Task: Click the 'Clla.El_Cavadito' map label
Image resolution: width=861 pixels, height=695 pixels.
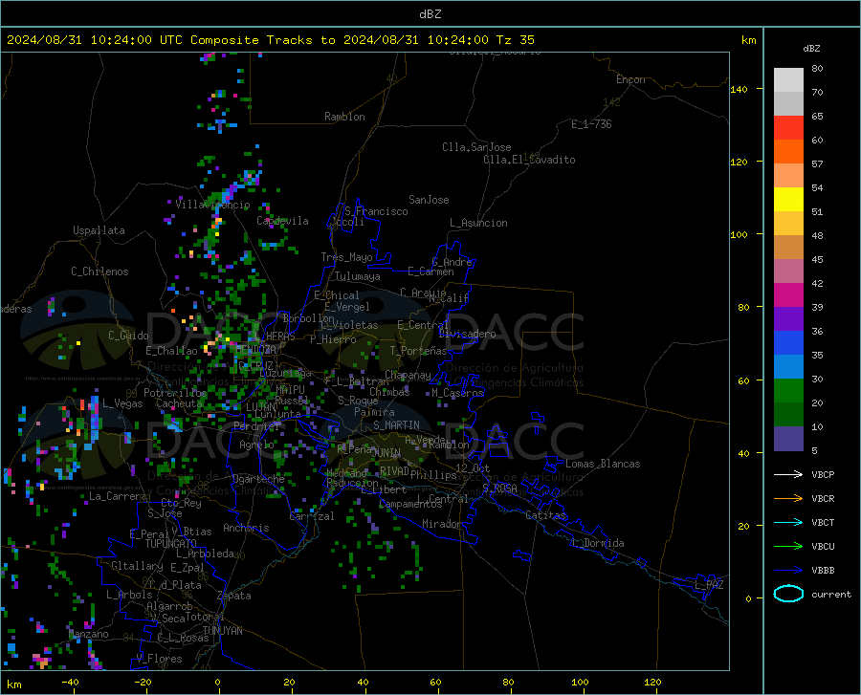Action: [529, 160]
